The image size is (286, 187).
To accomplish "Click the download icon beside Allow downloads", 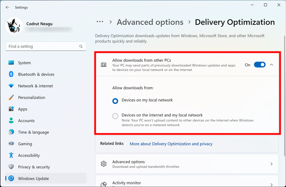I will [x=104, y=65].
